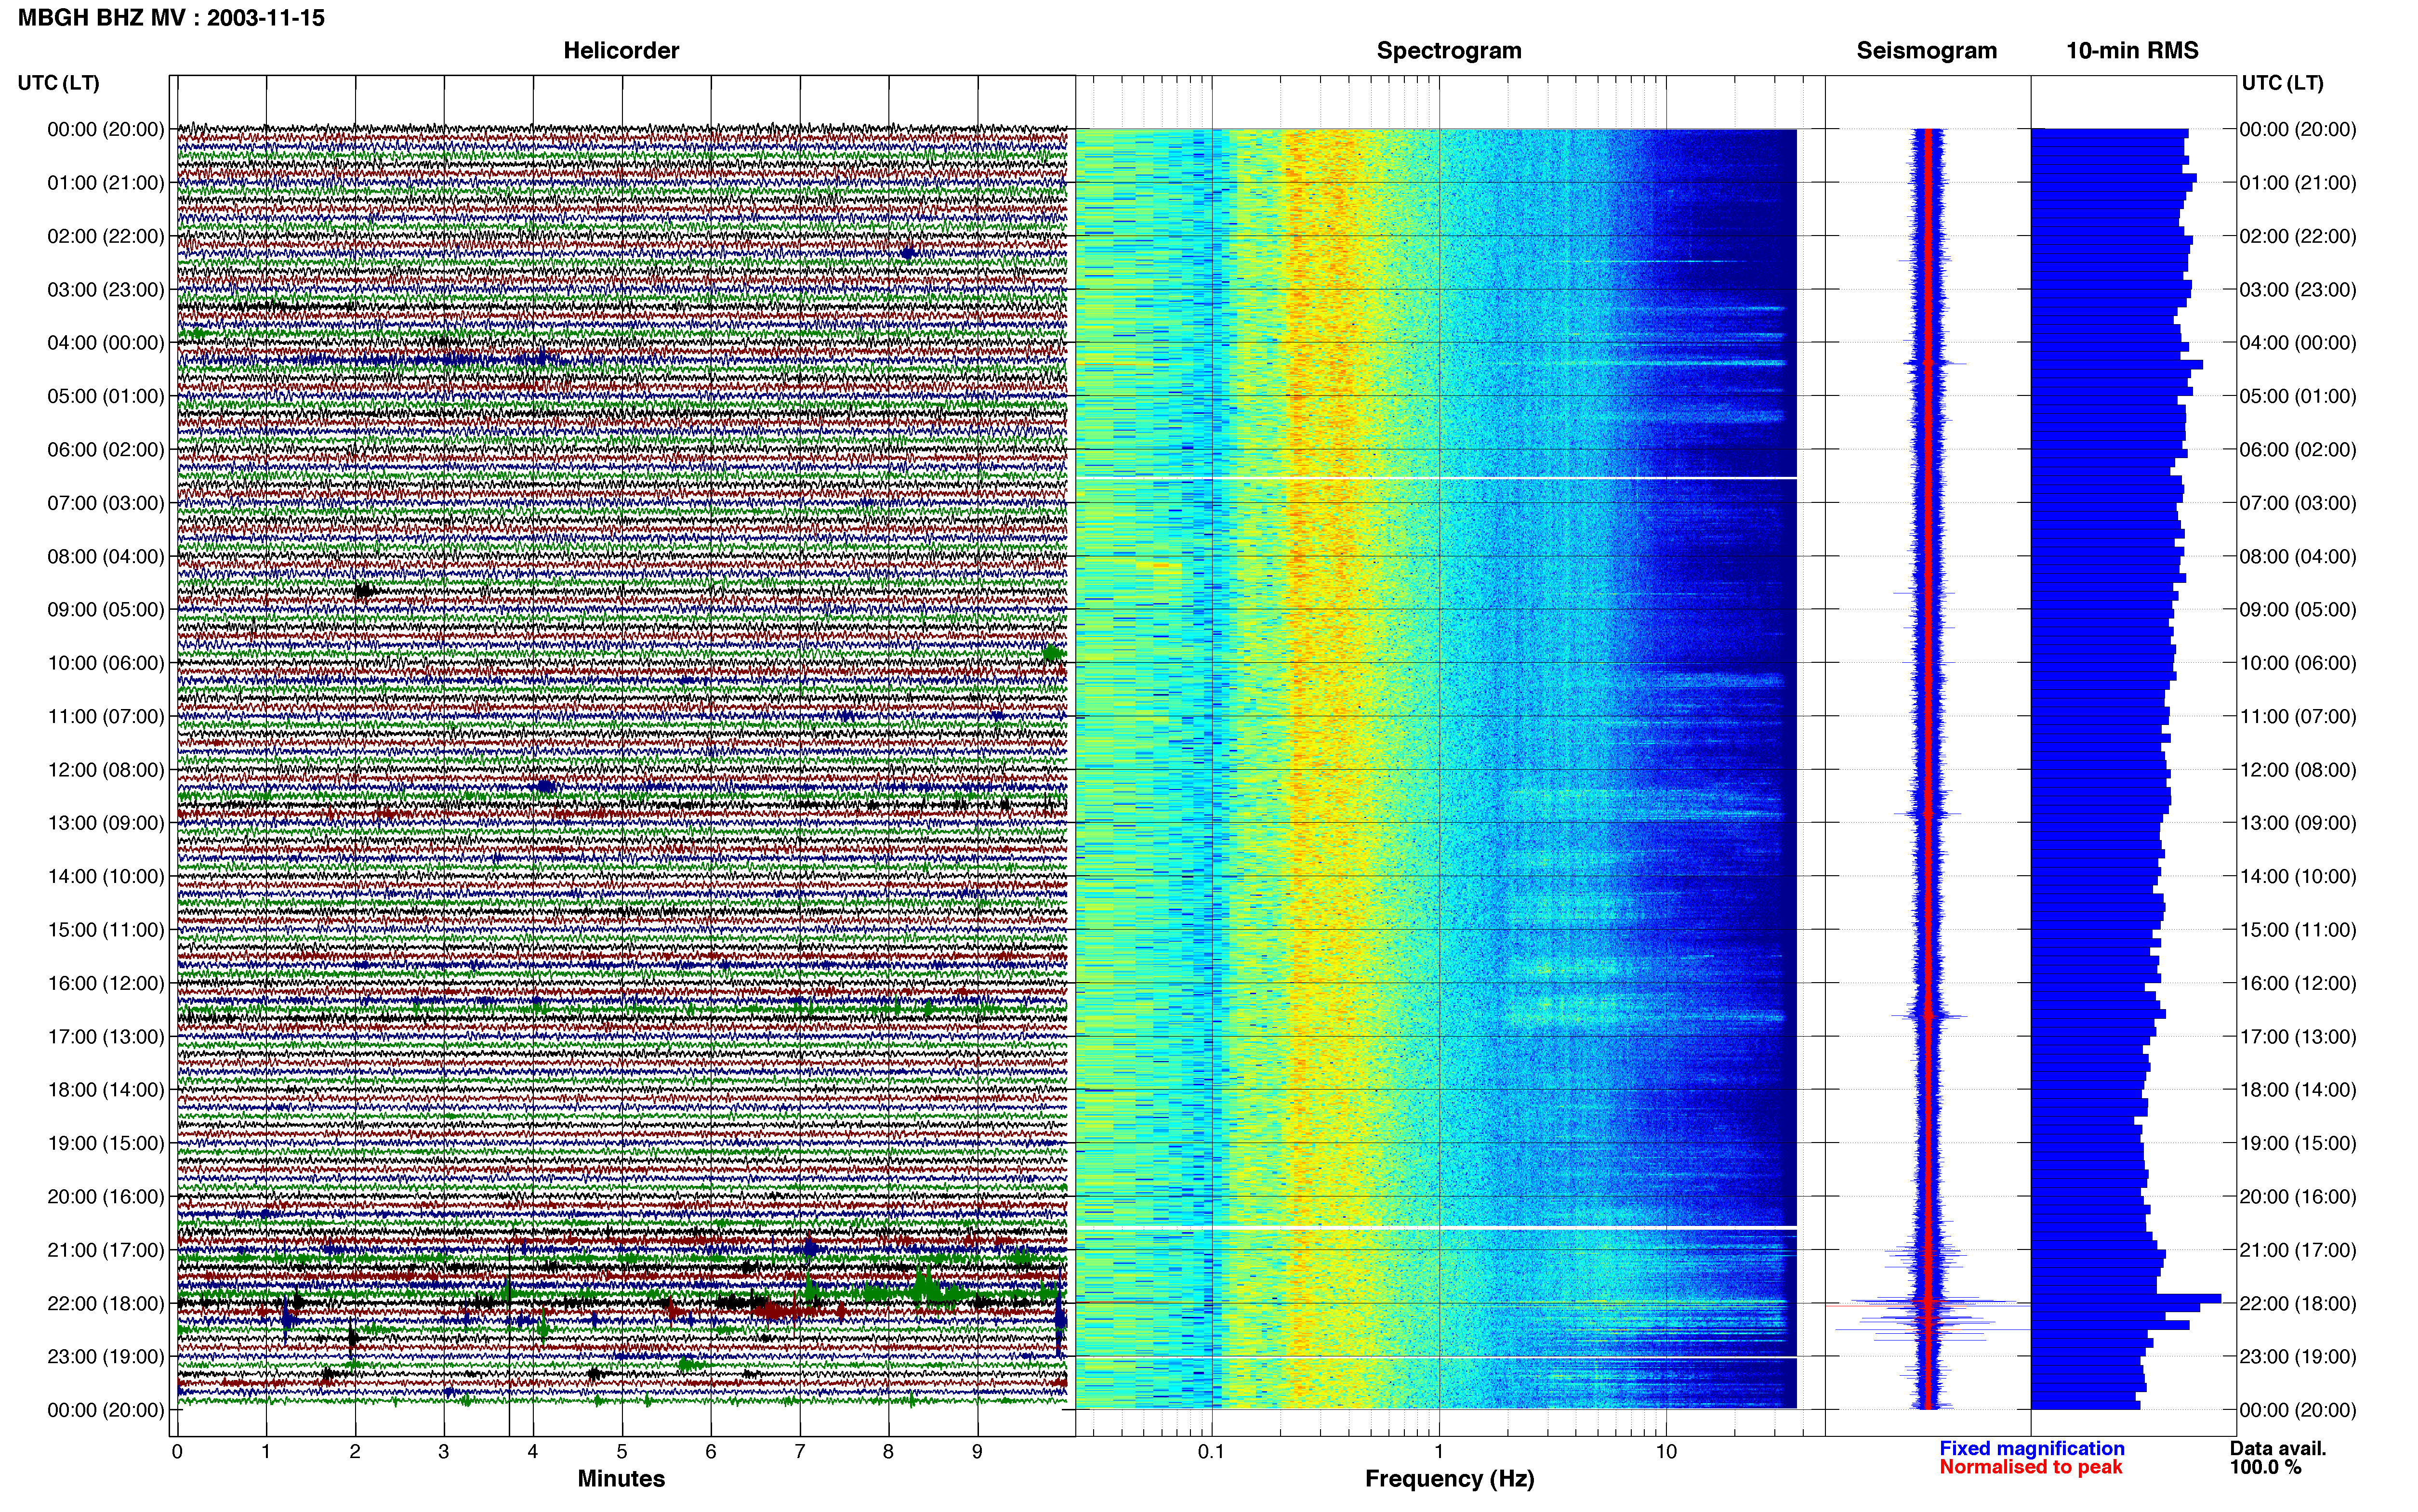The width and height of the screenshot is (2418, 1512).
Task: Click right time label '04:00 (00:00)'
Action: [x=2298, y=343]
